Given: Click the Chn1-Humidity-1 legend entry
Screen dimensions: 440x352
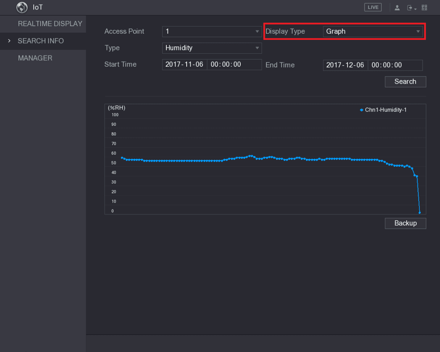Looking at the screenshot, I should [383, 110].
